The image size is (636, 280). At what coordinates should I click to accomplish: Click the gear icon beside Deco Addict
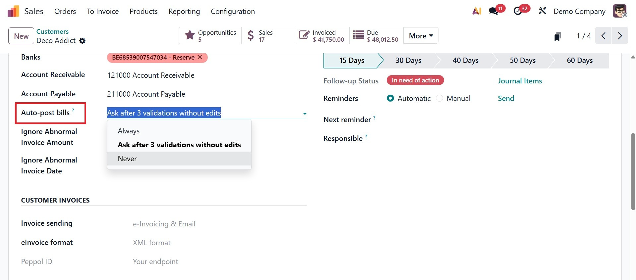[x=83, y=41]
